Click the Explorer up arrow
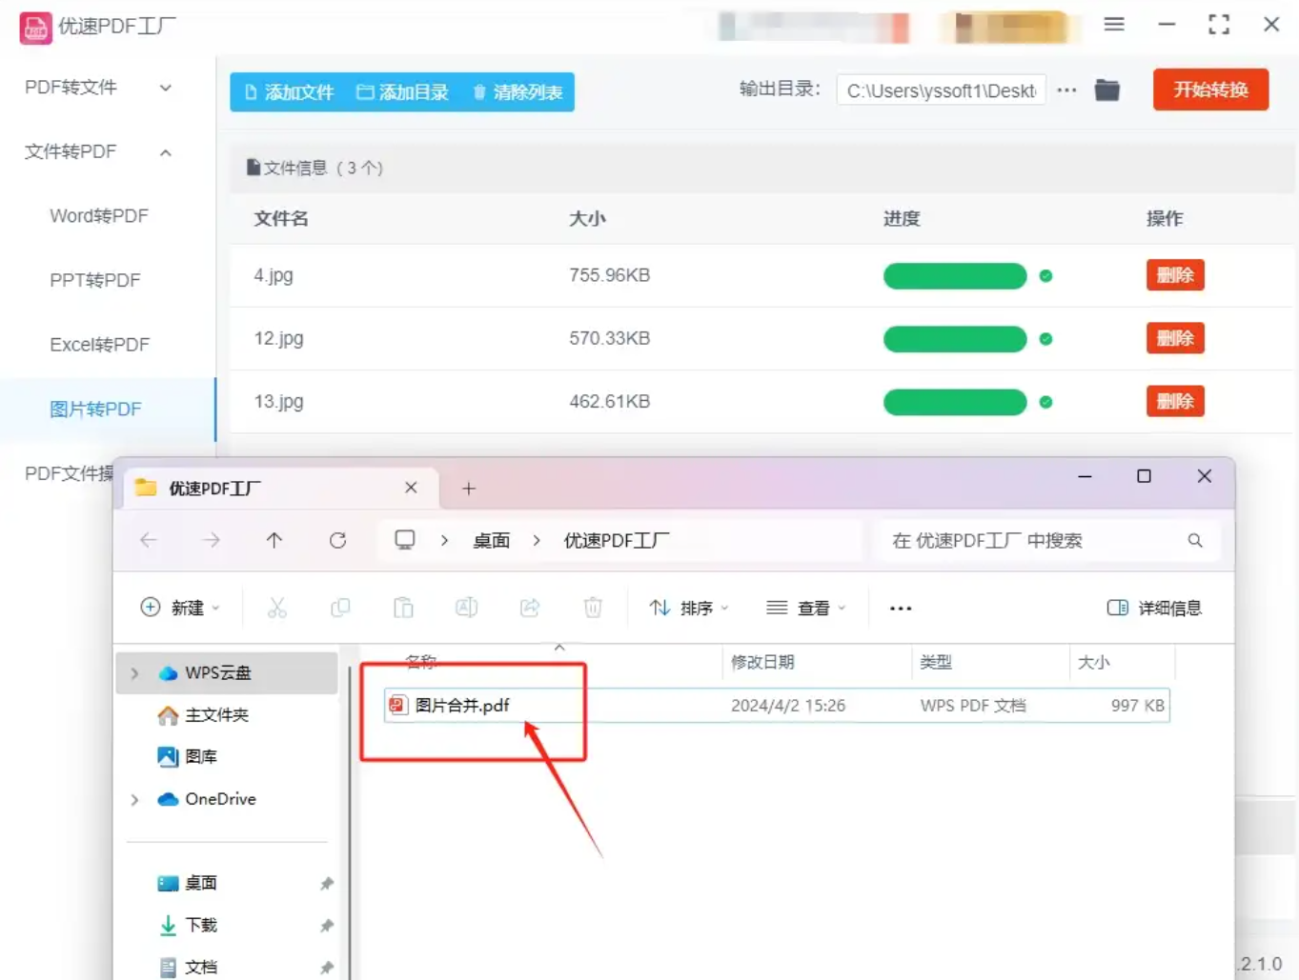 click(x=274, y=540)
